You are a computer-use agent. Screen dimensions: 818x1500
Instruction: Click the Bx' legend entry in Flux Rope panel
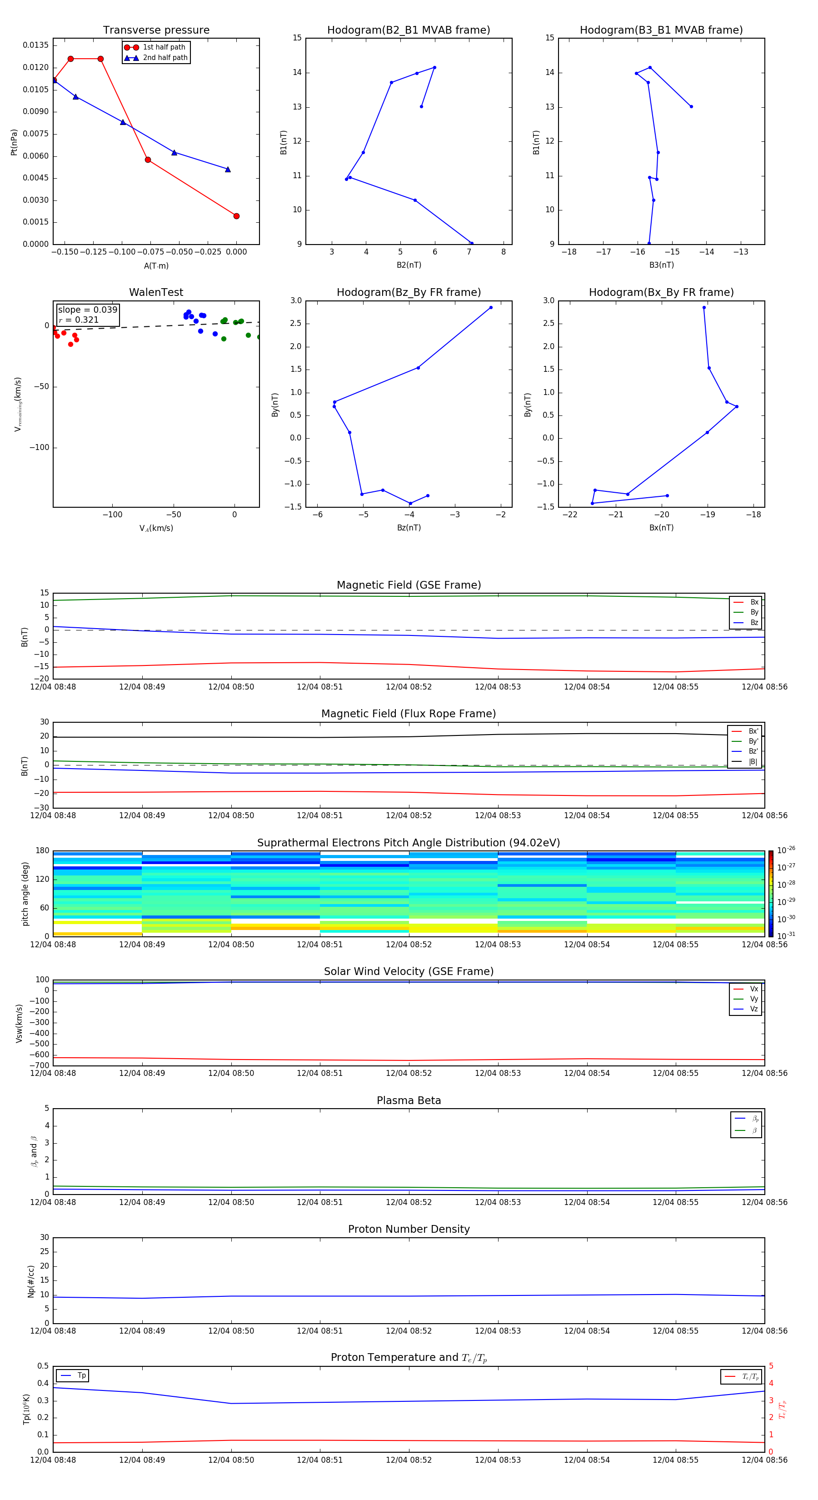(745, 731)
